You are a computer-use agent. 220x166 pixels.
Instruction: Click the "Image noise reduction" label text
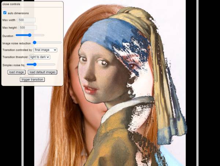coord(16,43)
